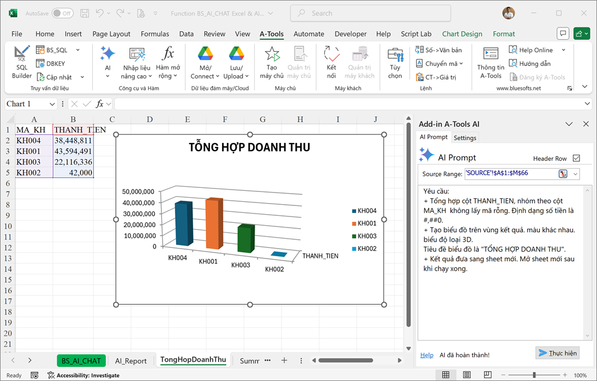Open the Comments pane button
The width and height of the screenshot is (597, 381).
(x=563, y=33)
